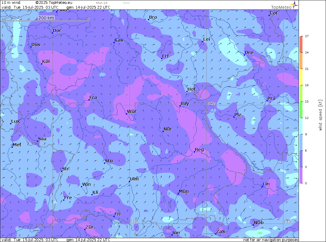Select the '10 m wind' title text

click(x=11, y=3)
